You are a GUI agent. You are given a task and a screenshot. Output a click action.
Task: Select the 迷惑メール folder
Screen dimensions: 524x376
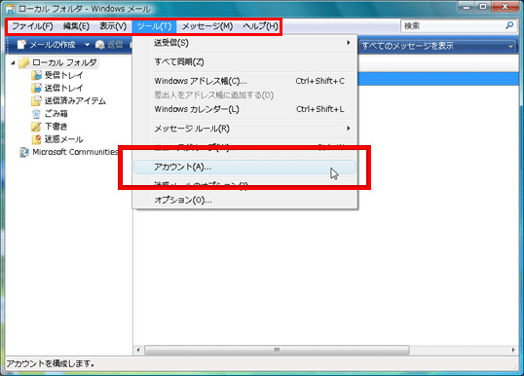click(63, 139)
